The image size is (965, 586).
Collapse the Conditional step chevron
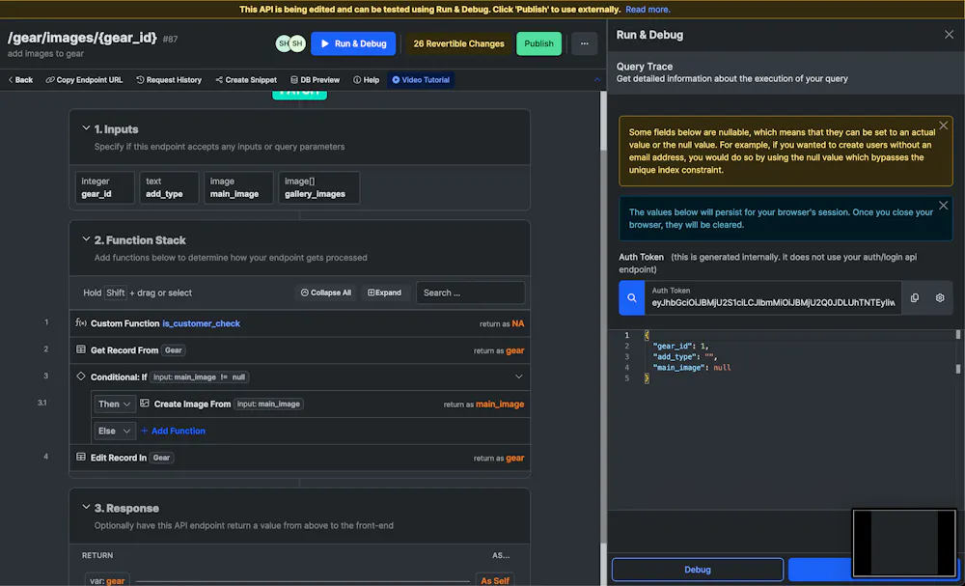coord(519,377)
